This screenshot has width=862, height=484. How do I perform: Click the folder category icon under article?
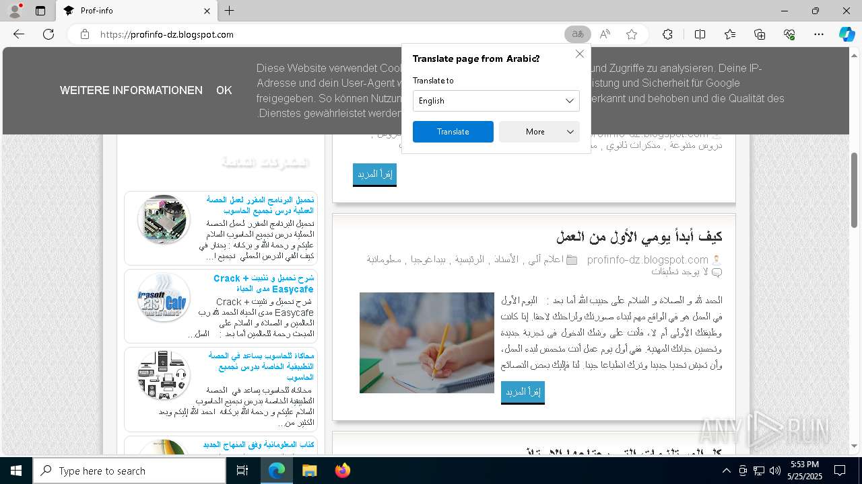point(572,260)
